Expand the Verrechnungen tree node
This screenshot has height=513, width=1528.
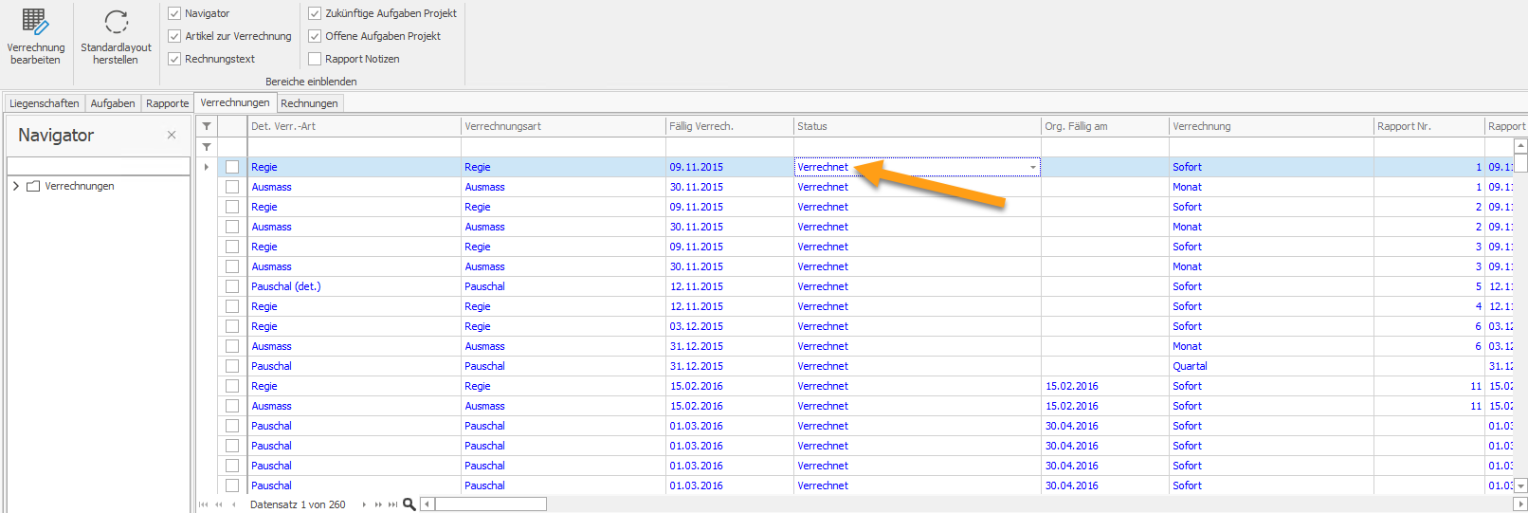click(x=16, y=186)
